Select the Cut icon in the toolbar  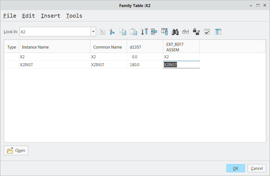pyautogui.click(x=112, y=32)
